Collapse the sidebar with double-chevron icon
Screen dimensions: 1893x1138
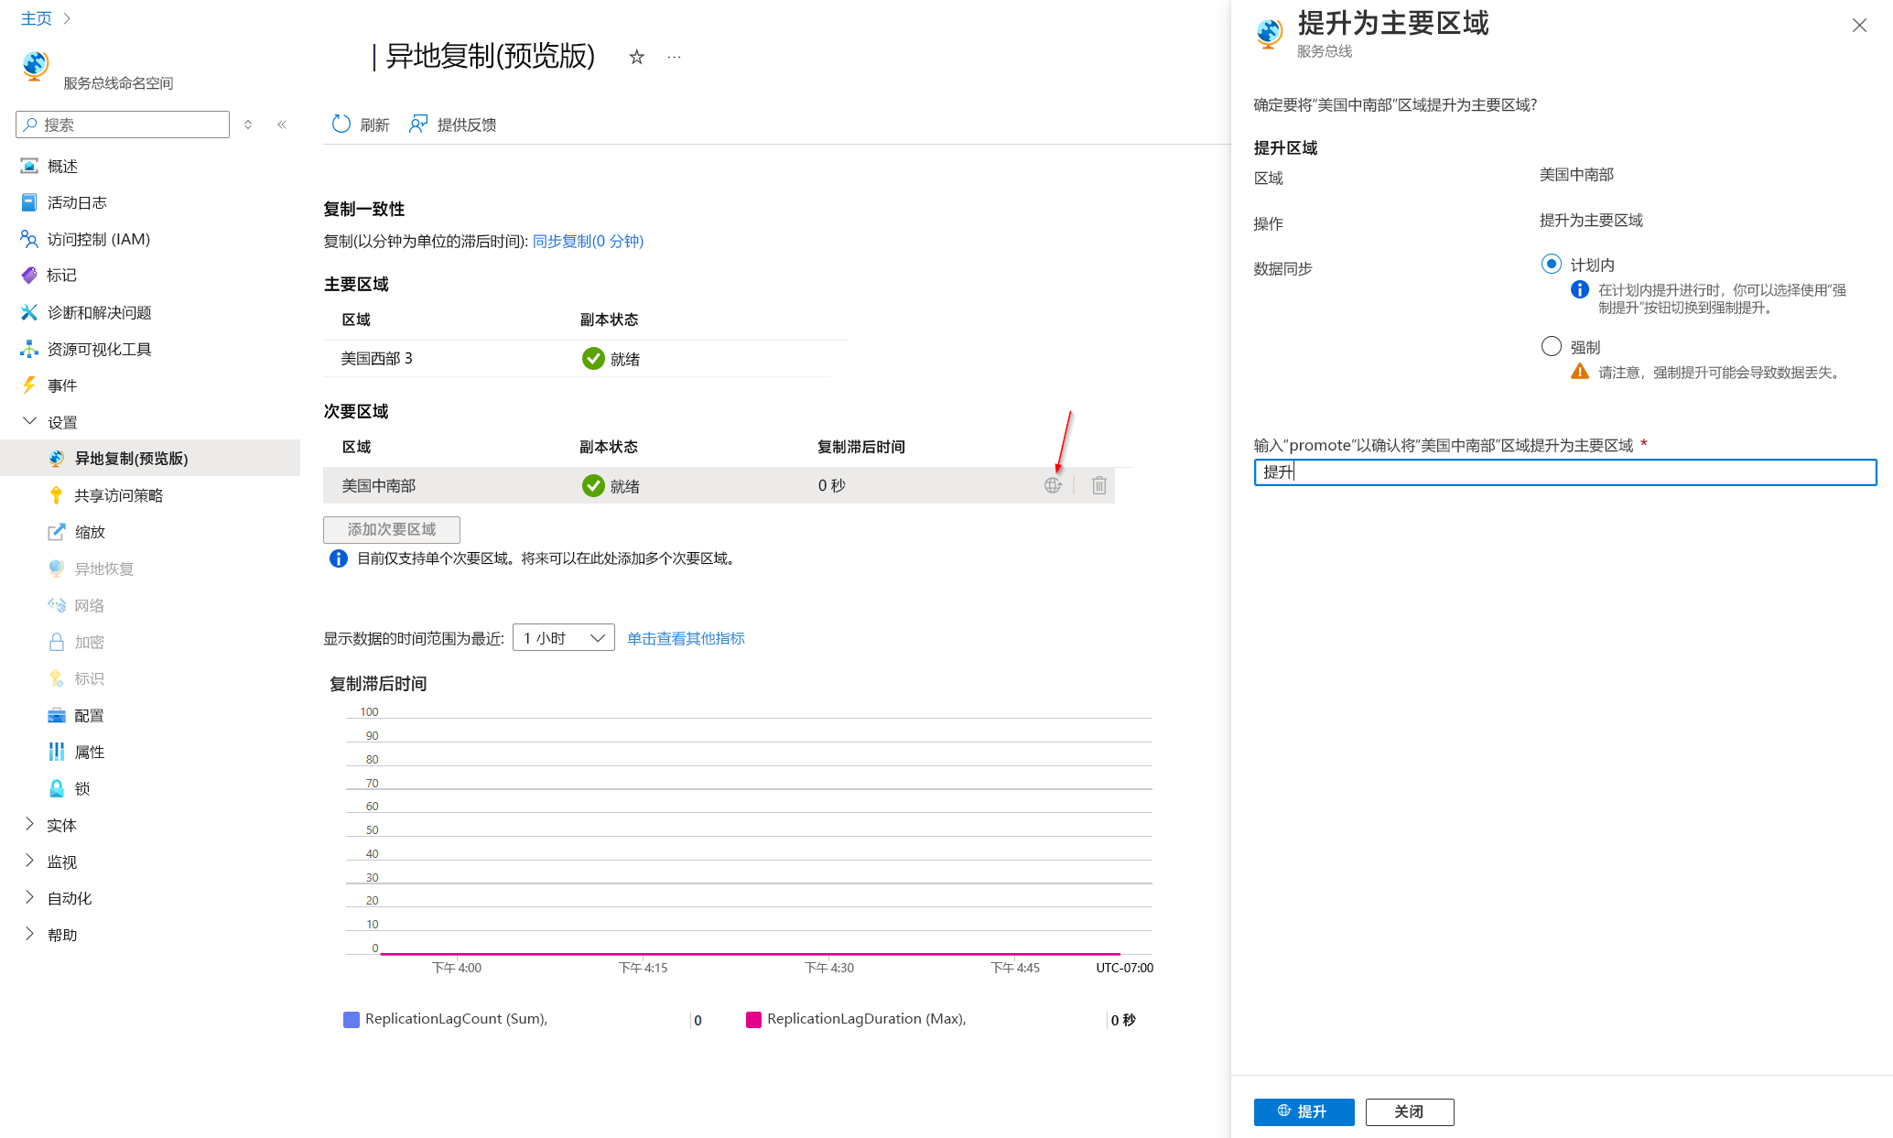click(x=282, y=125)
